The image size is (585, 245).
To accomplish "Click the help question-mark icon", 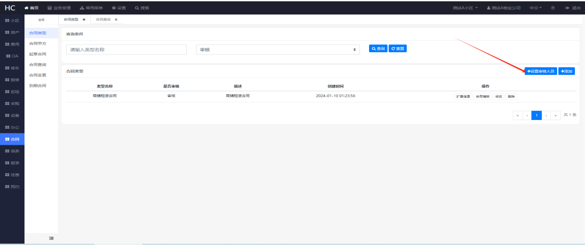I will click(x=553, y=8).
